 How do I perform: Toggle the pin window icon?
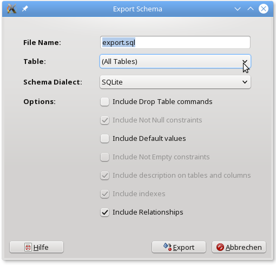[25, 9]
